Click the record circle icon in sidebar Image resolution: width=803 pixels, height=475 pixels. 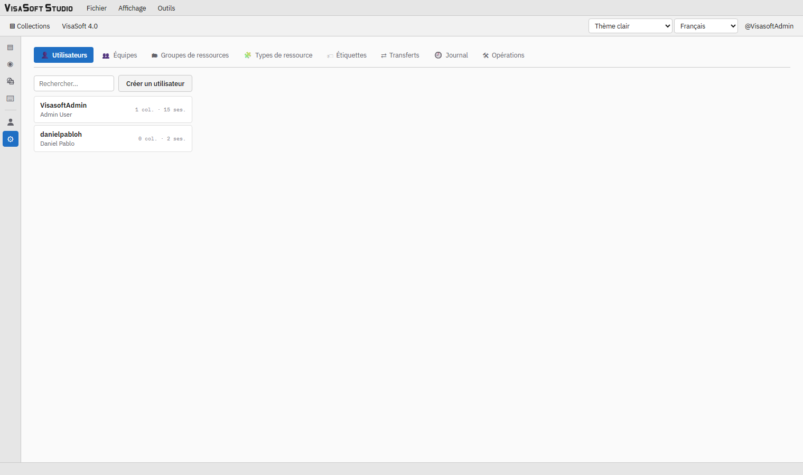click(10, 64)
